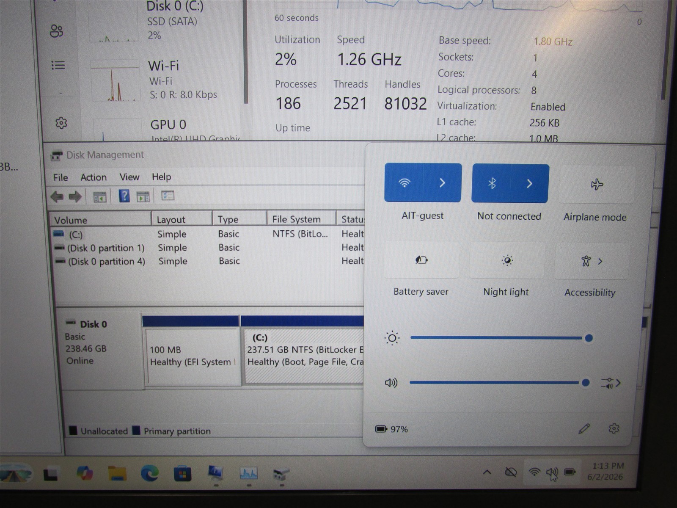Show hidden icons chevron in system tray
This screenshot has height=508, width=677.
click(x=487, y=472)
